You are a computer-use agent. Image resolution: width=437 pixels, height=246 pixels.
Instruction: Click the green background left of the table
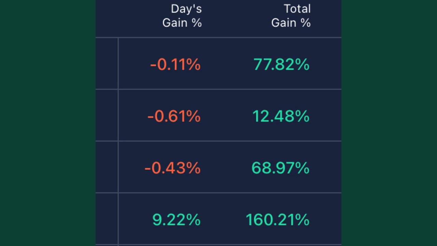48,123
